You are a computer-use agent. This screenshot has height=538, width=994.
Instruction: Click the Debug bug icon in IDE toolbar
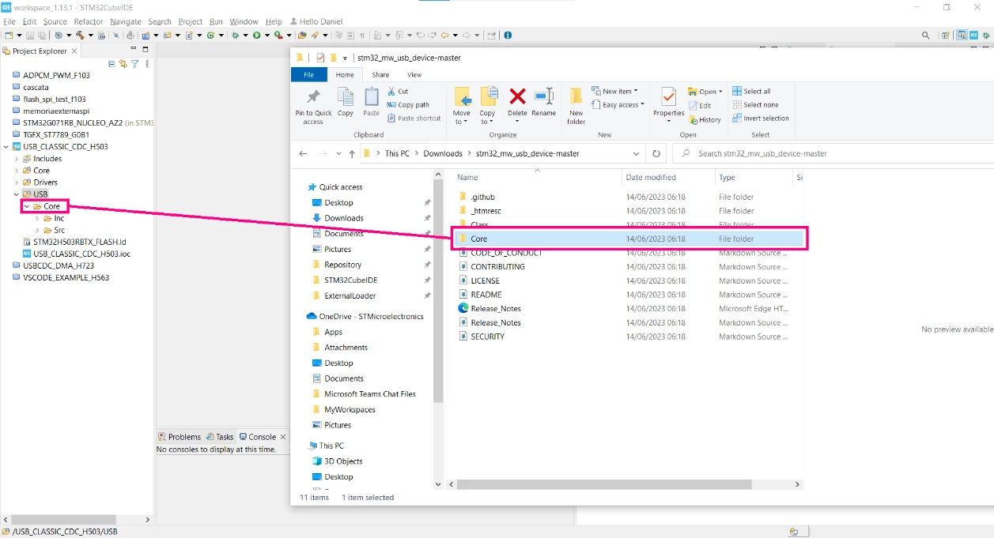coord(235,35)
